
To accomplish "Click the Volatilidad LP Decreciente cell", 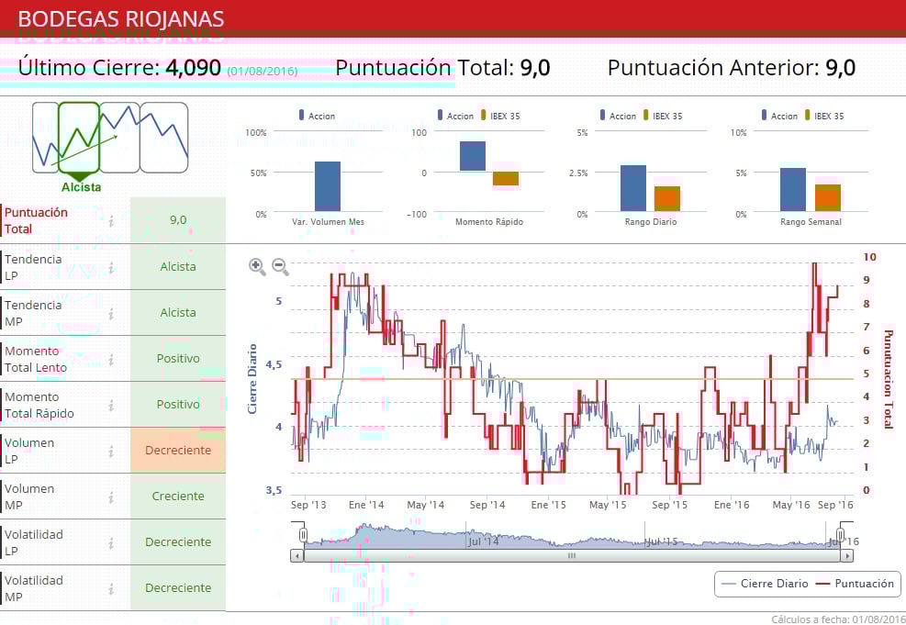I will (x=178, y=541).
